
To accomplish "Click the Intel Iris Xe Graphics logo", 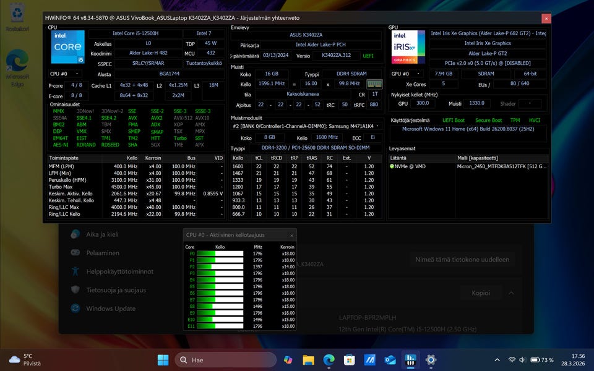I will [x=408, y=48].
